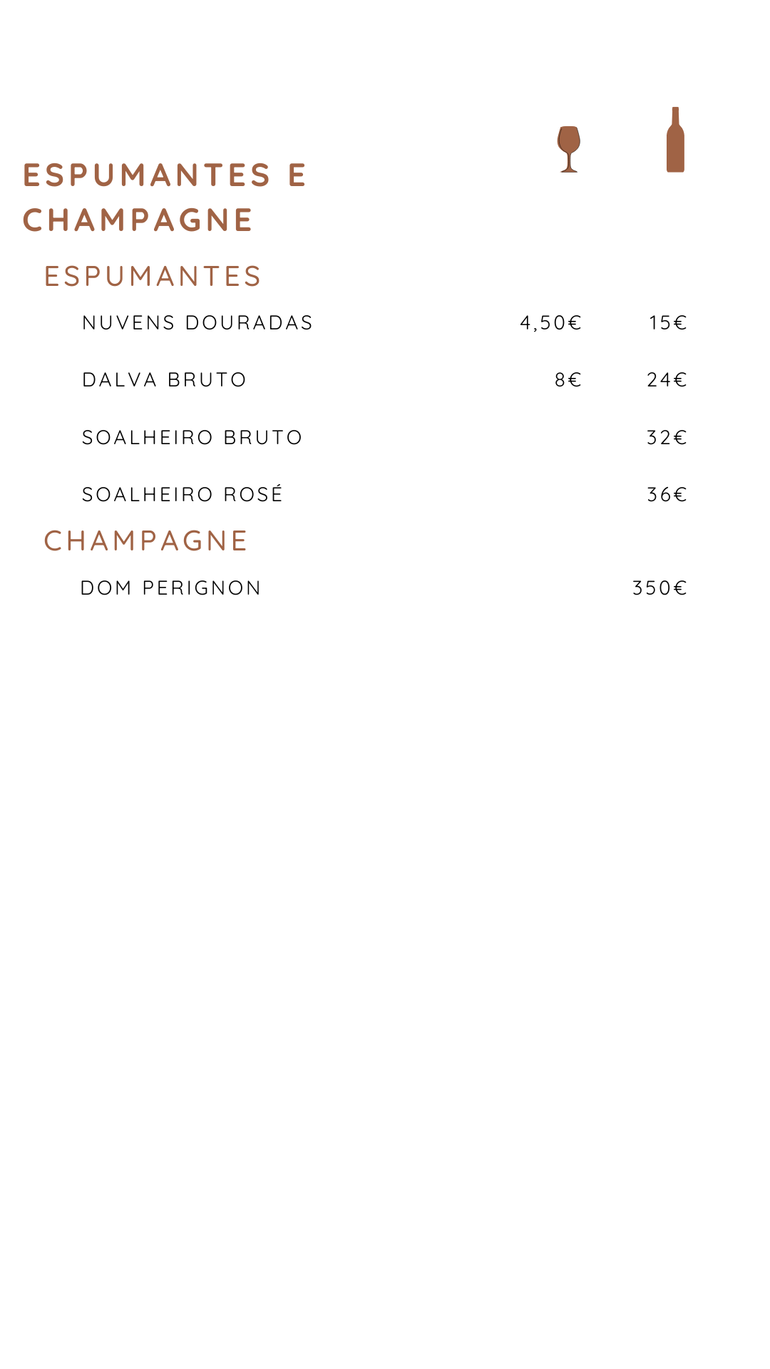The width and height of the screenshot is (770, 1369).
Task: Tap the 32€ bottle price
Action: (667, 438)
